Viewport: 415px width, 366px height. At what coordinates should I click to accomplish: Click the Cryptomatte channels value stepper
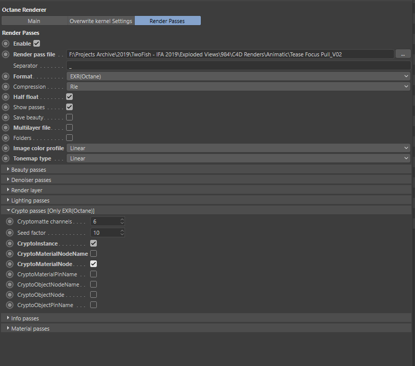(122, 221)
